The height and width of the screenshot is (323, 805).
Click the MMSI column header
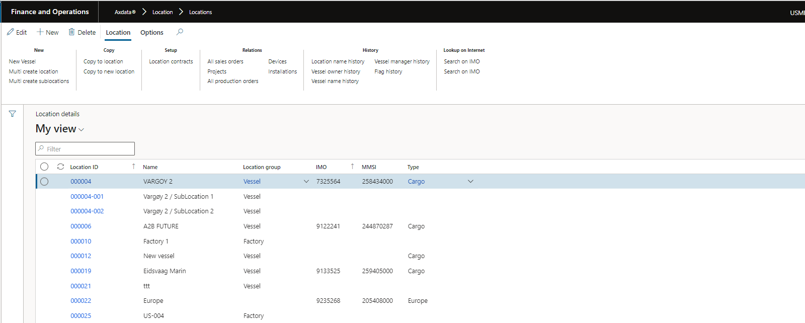[369, 167]
